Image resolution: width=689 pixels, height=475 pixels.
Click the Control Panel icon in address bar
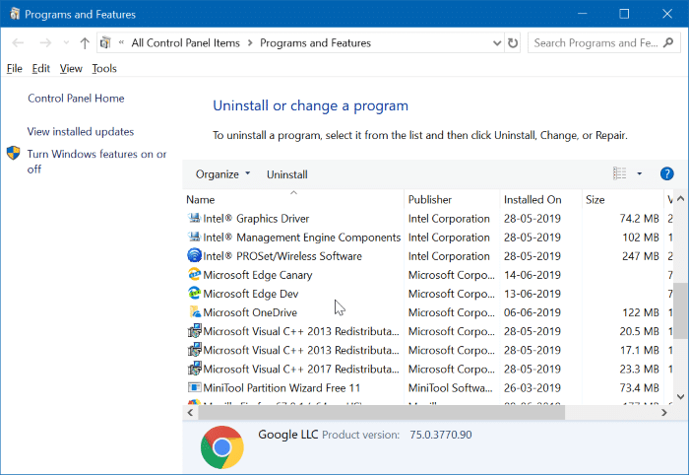tap(105, 43)
